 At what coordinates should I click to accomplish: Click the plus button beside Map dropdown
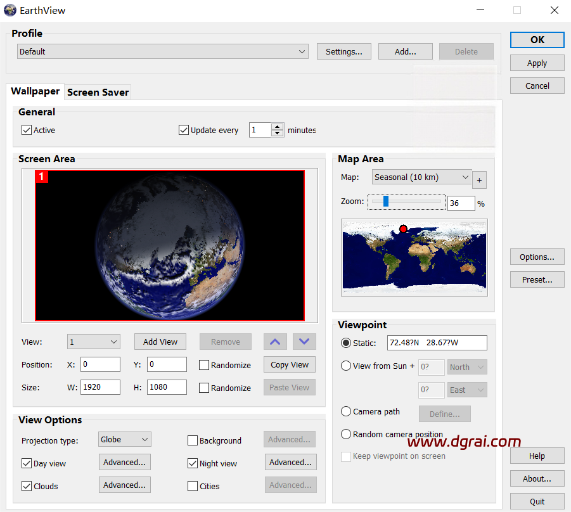[479, 181]
